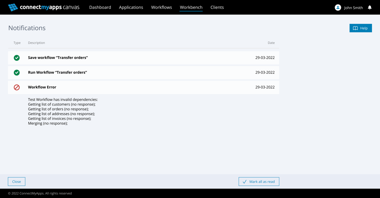Select the Workbench tab
The width and height of the screenshot is (380, 198).
[x=191, y=7]
